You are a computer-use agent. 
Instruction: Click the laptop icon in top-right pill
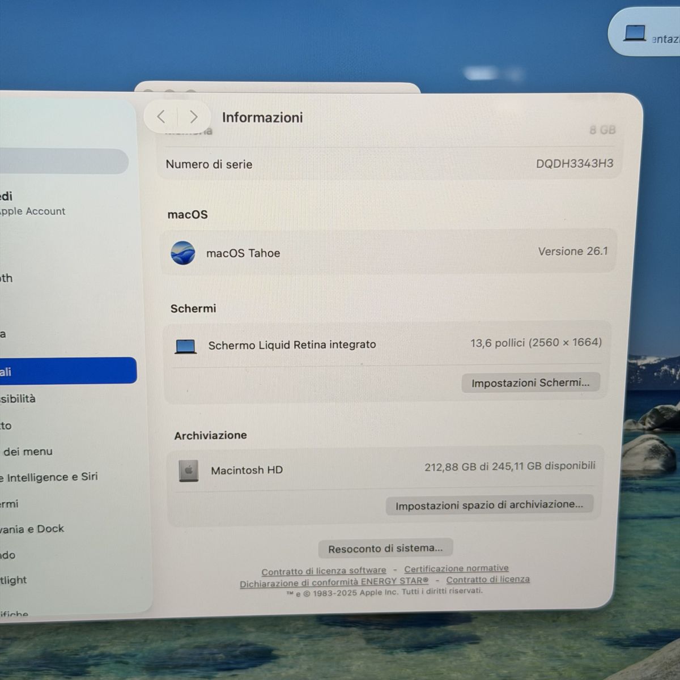635,33
